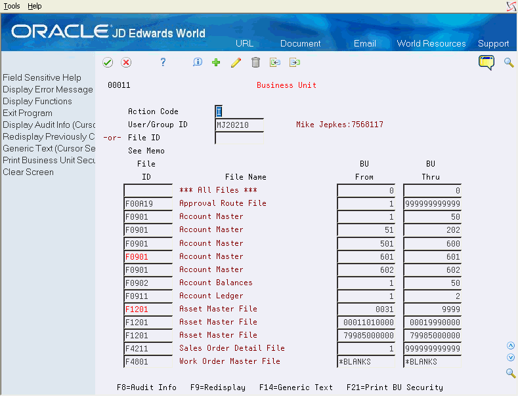518x396 pixels.
Task: Click the Mike Jepkes:7568117 text
Action: click(339, 125)
